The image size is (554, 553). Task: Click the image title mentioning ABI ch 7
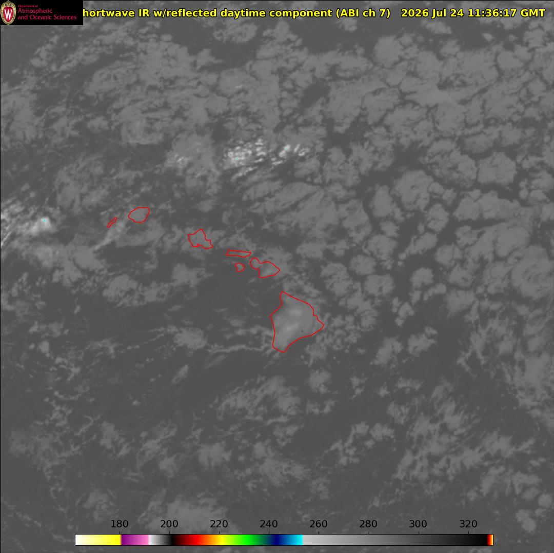[x=236, y=13]
